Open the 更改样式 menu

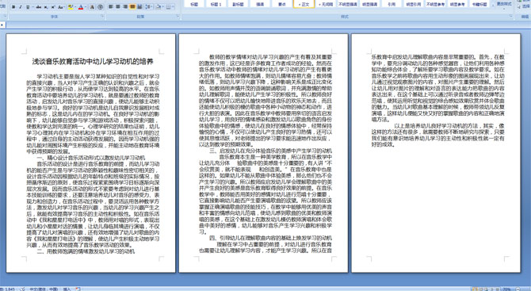click(504, 4)
